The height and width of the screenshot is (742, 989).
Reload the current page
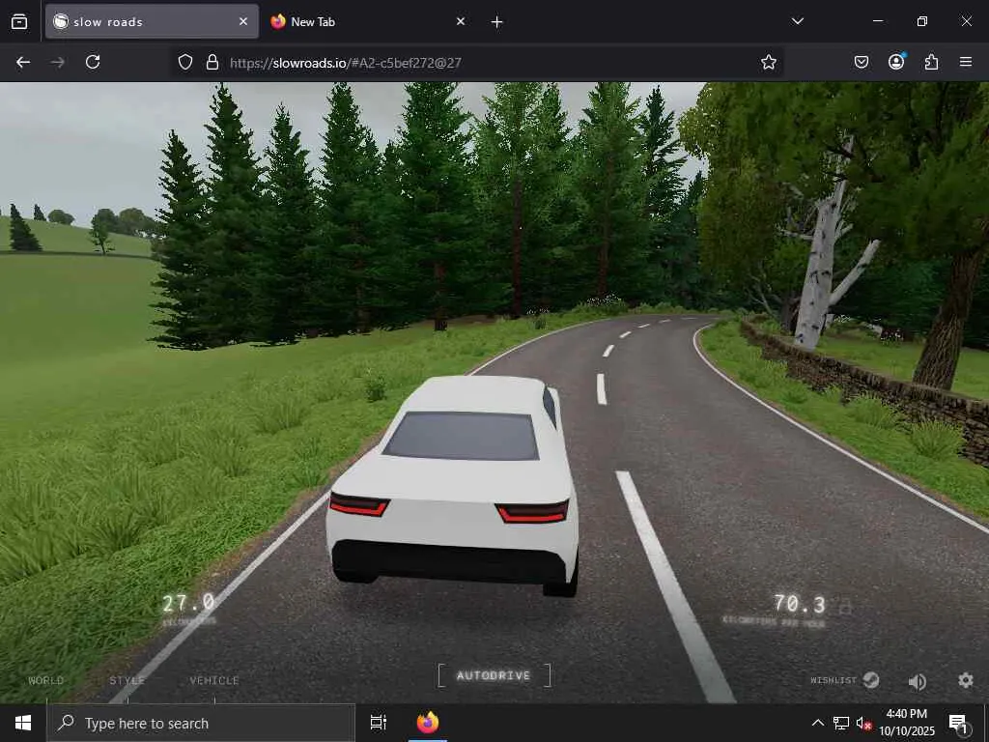coord(93,62)
